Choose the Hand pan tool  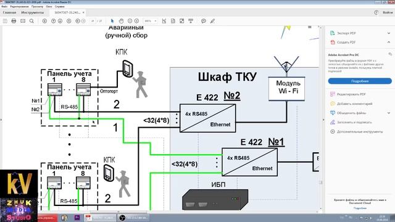pyautogui.click(x=121, y=21)
